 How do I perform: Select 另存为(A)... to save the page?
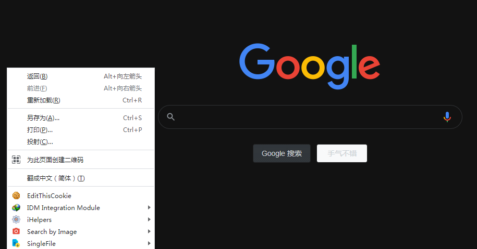[x=81, y=117]
